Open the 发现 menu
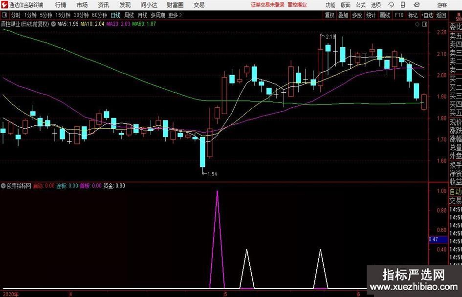This screenshot has height=297, width=462. (125, 5)
